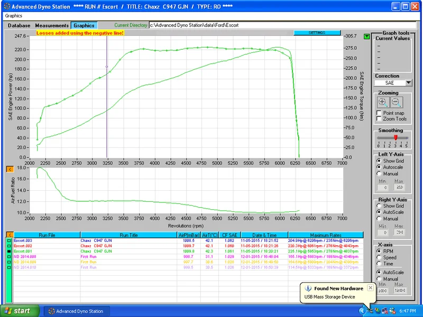
Task: Toggle Left Y-Axis Show Grid option
Action: (x=379, y=161)
